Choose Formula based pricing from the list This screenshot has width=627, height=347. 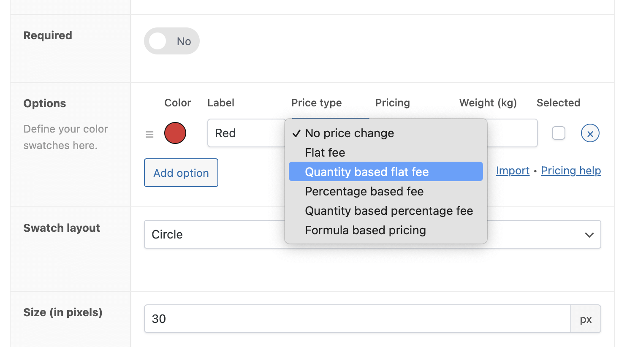click(365, 230)
